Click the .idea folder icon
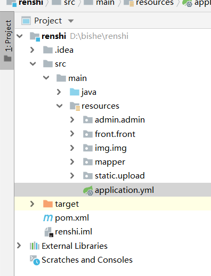The width and height of the screenshot is (211, 276). pyautogui.click(x=48, y=50)
